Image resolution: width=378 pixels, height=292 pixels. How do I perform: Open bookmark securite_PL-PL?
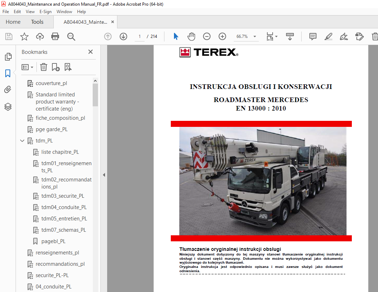click(52, 276)
